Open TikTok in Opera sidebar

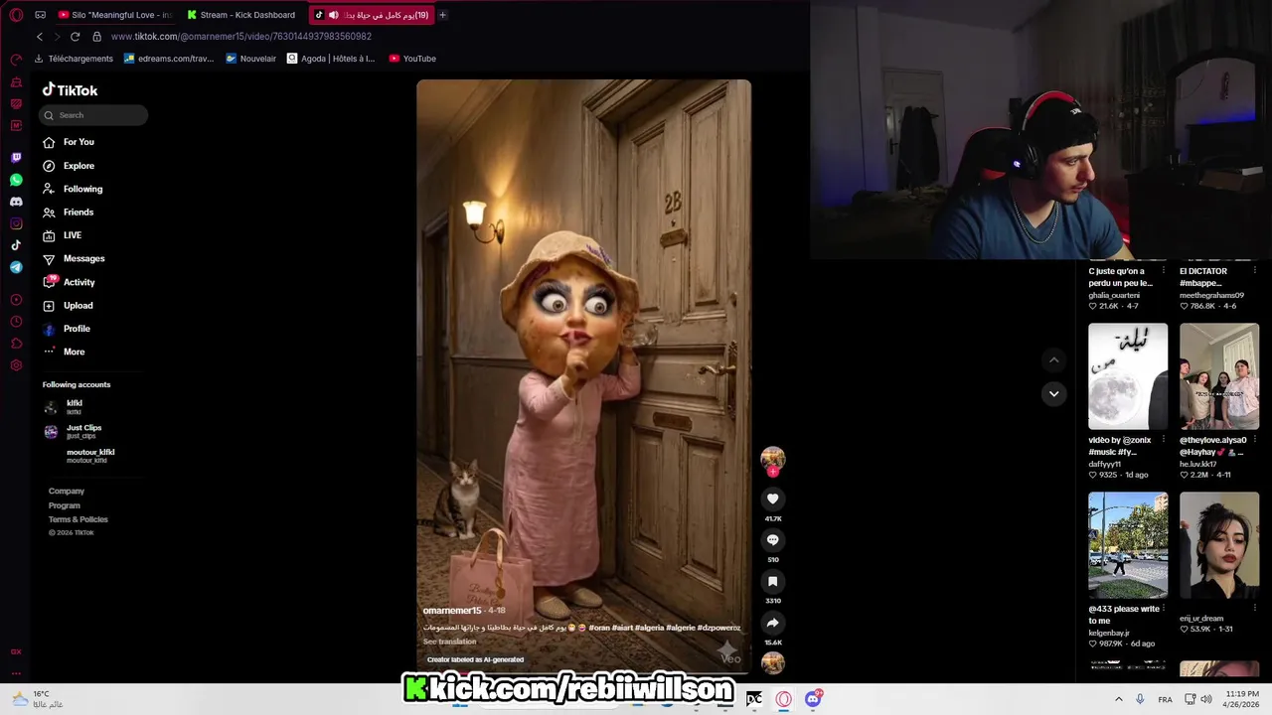click(x=16, y=245)
